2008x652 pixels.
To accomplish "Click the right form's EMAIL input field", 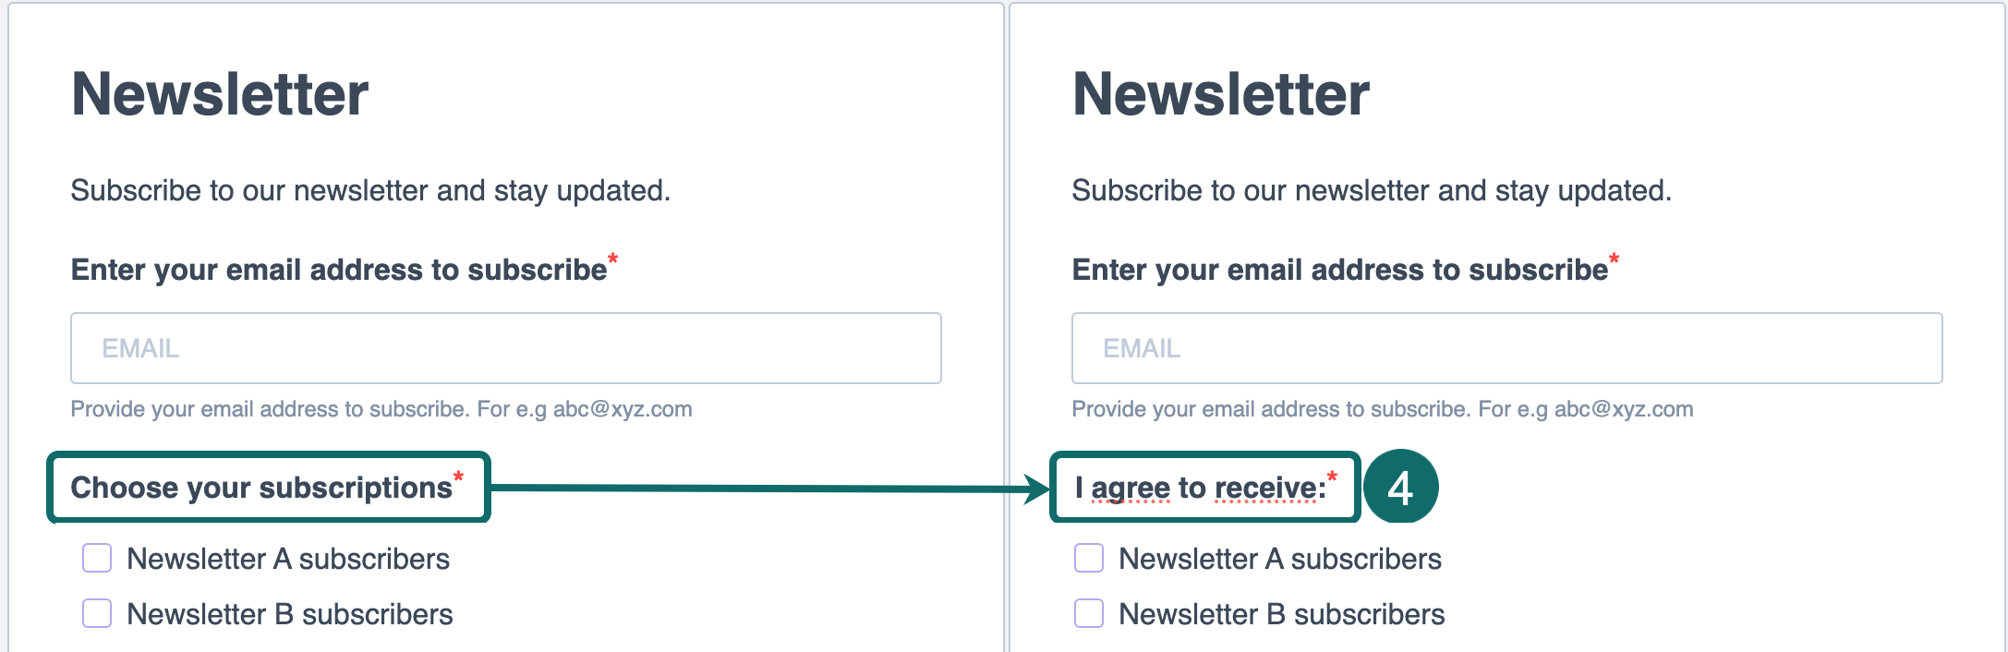I will click(x=1506, y=348).
